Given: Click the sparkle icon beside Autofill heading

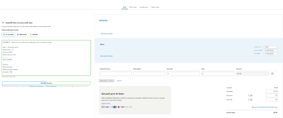Looking at the screenshot, I should coord(3,23).
